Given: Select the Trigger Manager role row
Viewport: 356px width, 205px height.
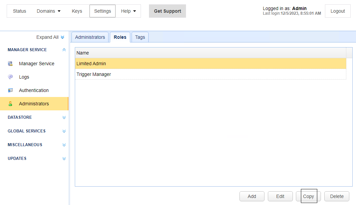Looking at the screenshot, I should (x=210, y=74).
